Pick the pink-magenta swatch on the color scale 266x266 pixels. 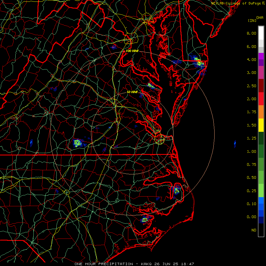(261, 73)
